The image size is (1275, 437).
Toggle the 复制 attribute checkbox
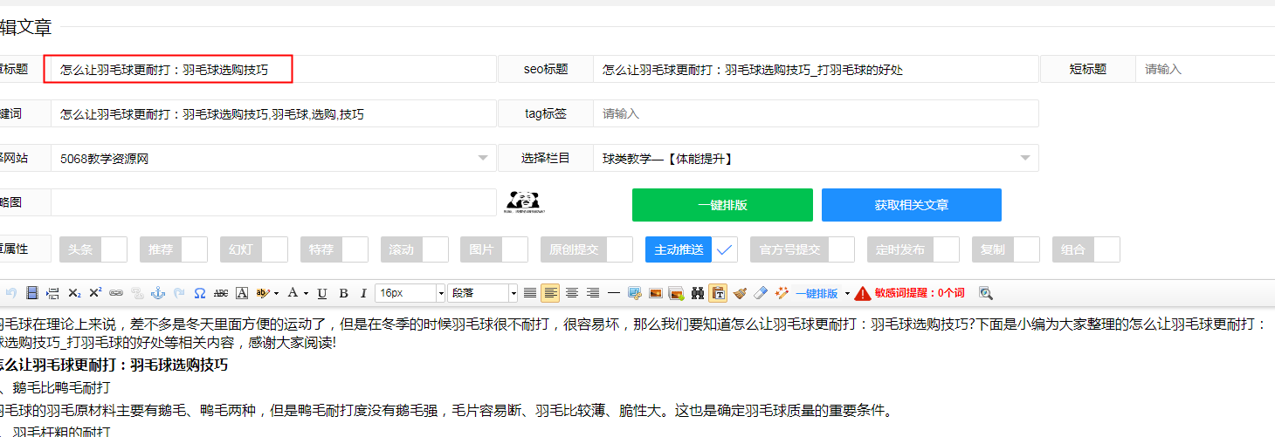[1027, 249]
